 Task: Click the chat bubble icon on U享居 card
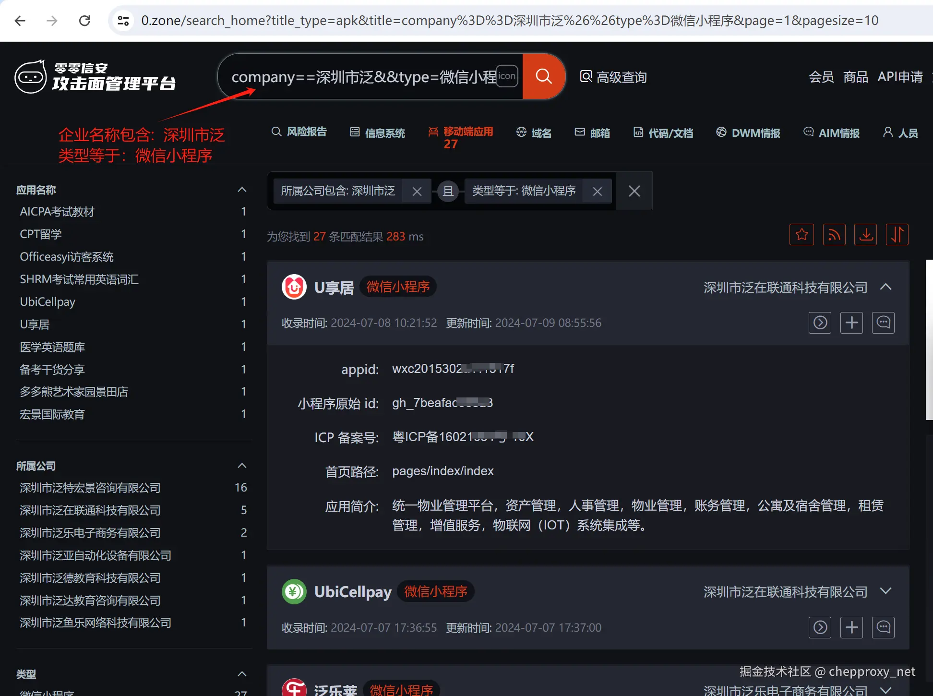[x=883, y=323]
